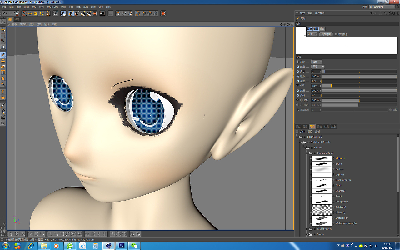Screen dimensions: 400x250
Task: Open the 文件 menu in main menu bar
Action: (4, 7)
